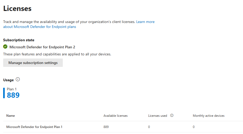The width and height of the screenshot is (243, 134).
Task: Click the Monthly active devices column header
Action: pos(209,116)
